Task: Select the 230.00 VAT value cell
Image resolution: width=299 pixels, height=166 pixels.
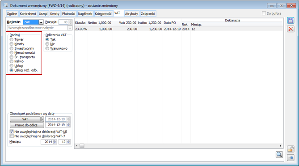Action: [x=125, y=29]
